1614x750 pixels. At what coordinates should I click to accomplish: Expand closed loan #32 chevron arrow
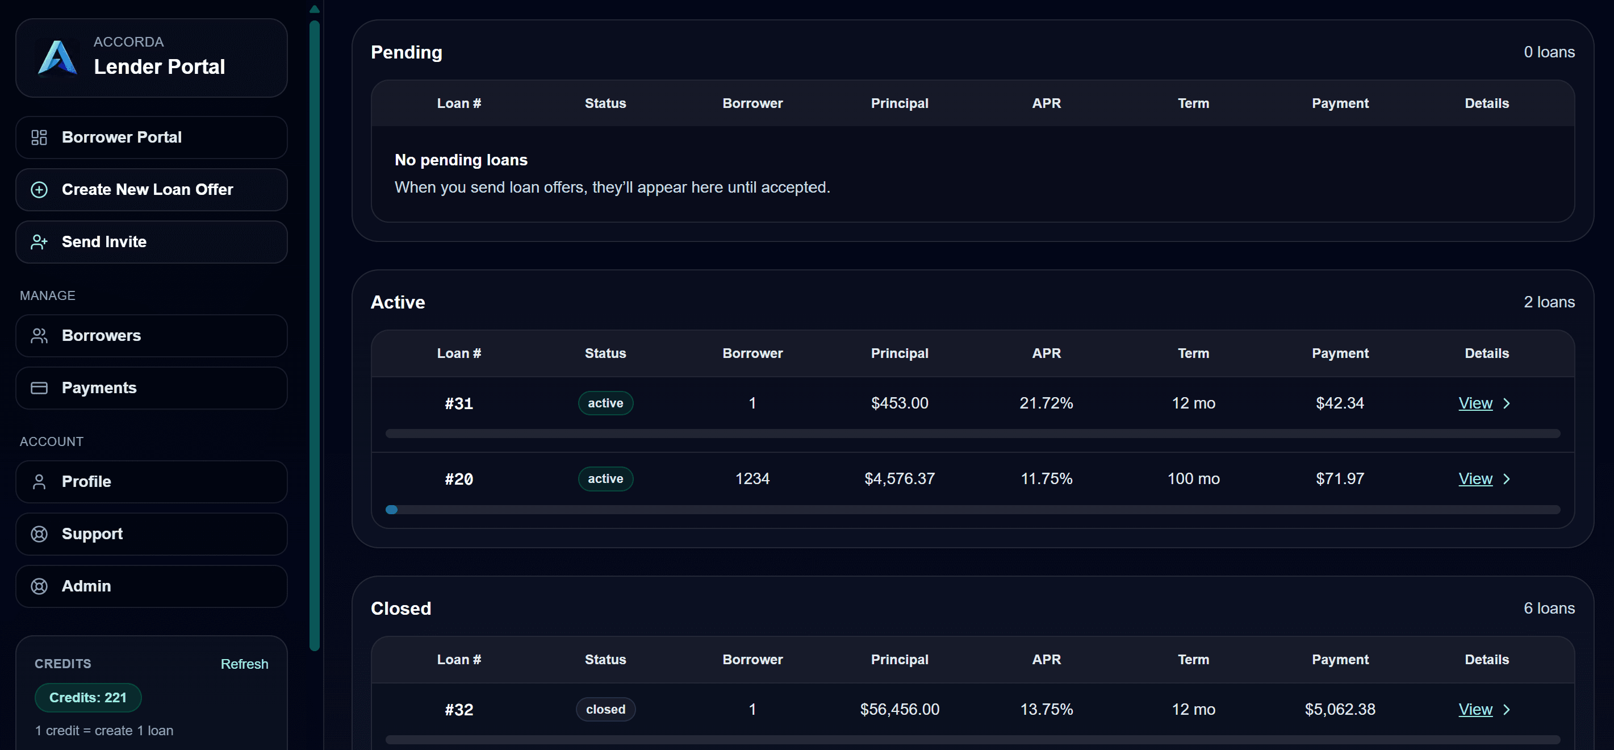1507,710
